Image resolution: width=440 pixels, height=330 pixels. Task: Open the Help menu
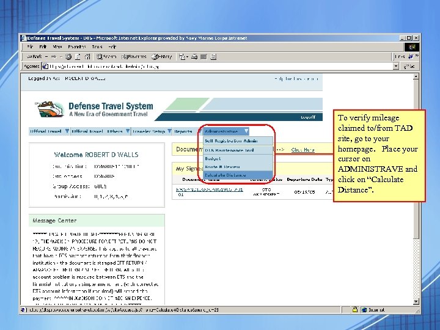coord(112,47)
